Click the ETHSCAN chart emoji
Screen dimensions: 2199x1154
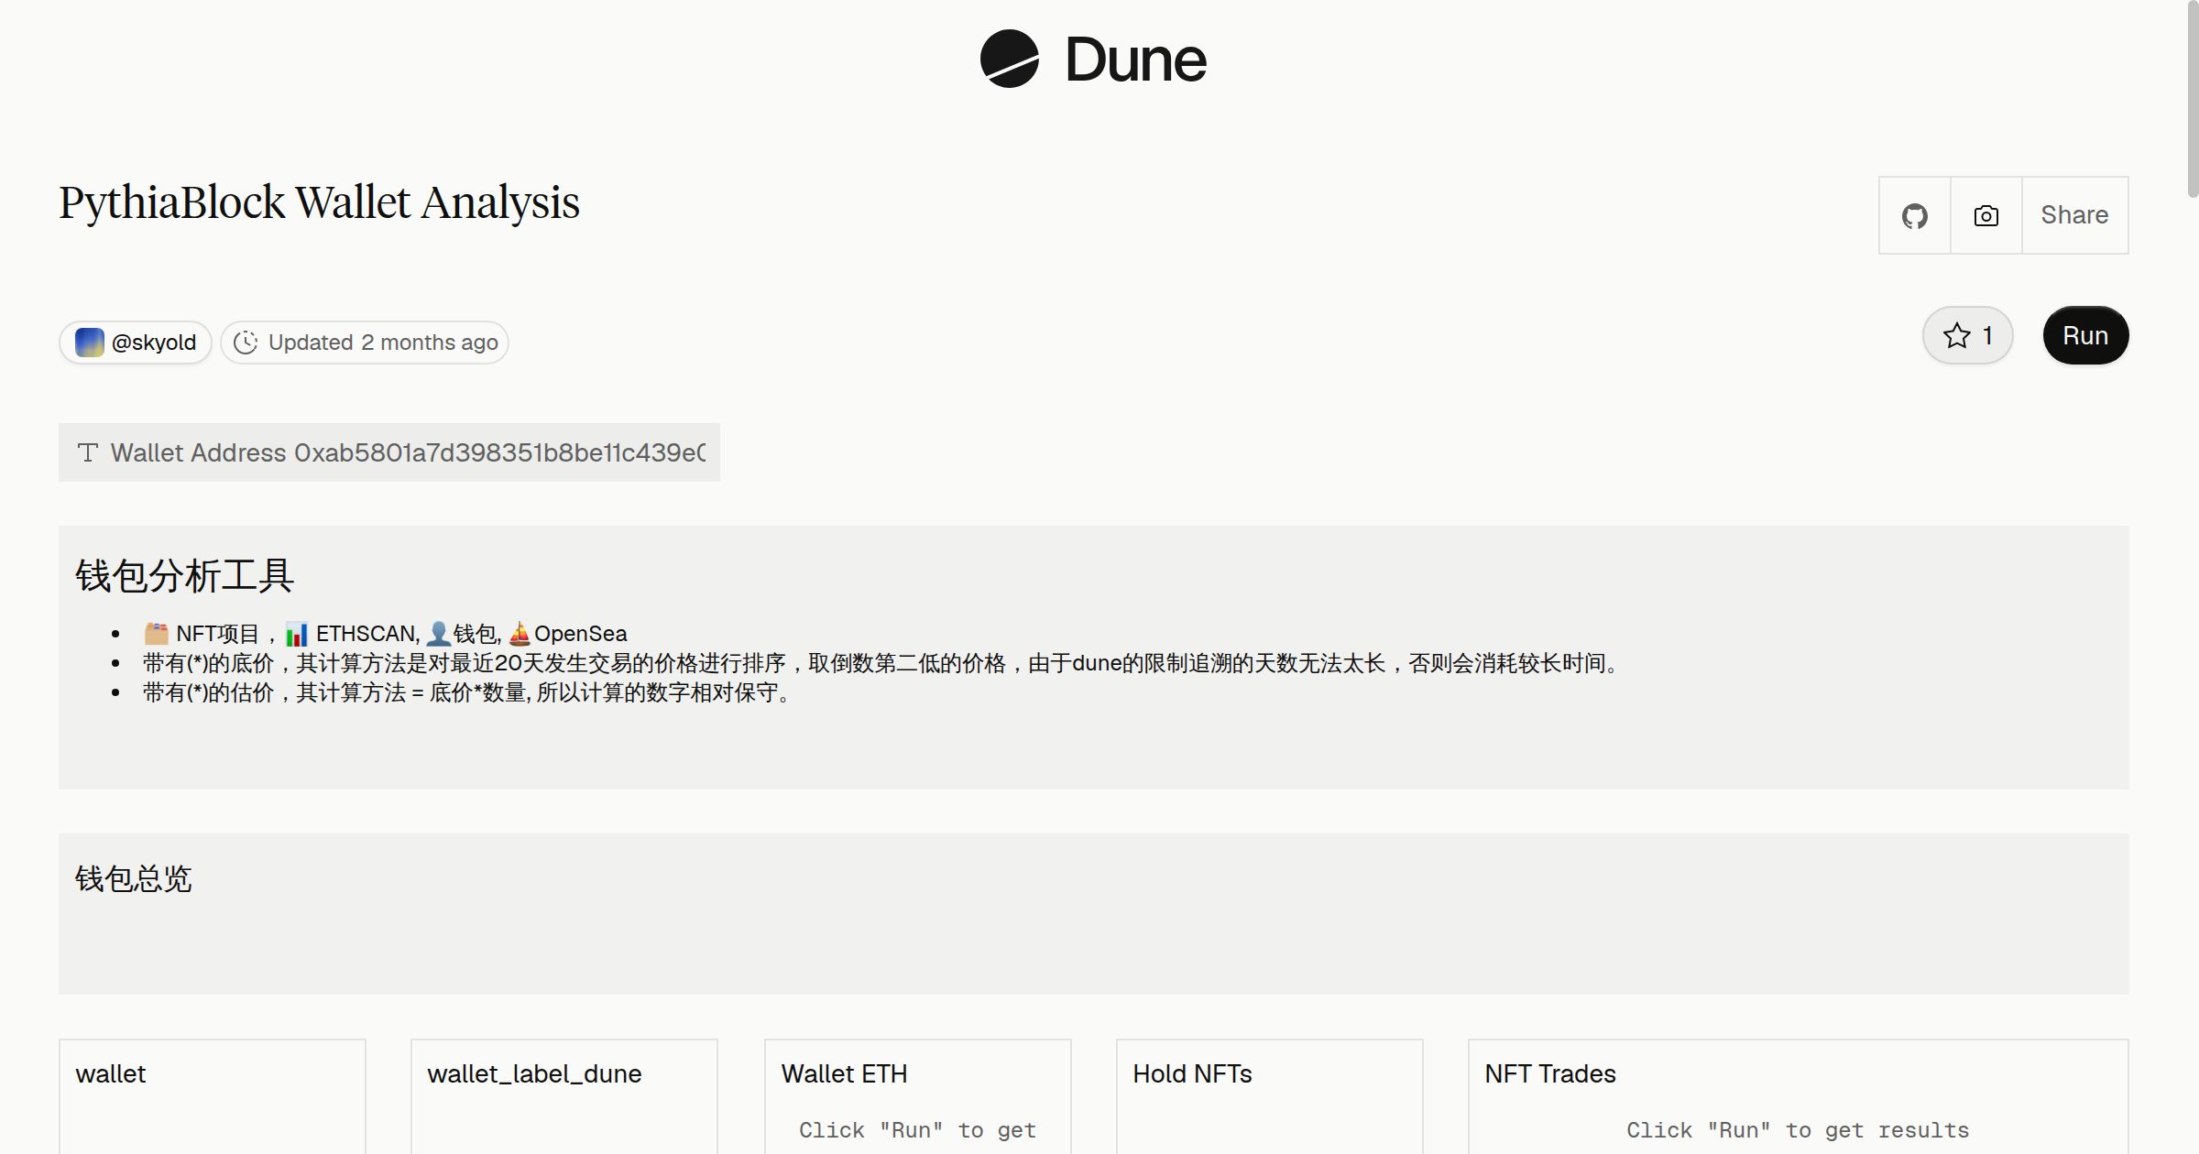297,633
